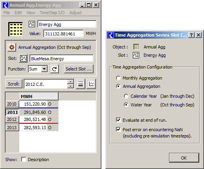The width and height of the screenshot is (204, 169).
Task: Enable the Show Description checkbox
Action: 24,160
